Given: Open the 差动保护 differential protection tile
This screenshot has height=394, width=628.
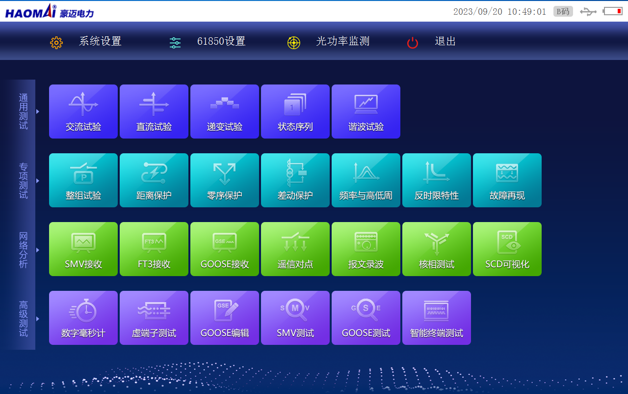Looking at the screenshot, I should click(x=295, y=180).
